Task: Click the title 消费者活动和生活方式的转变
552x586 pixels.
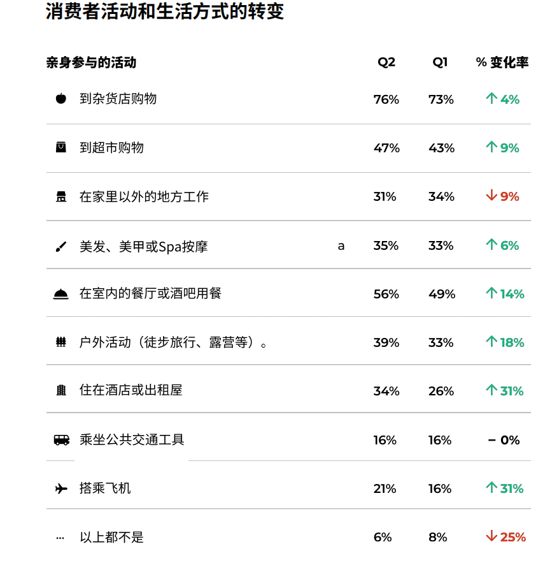Action: 165,11
